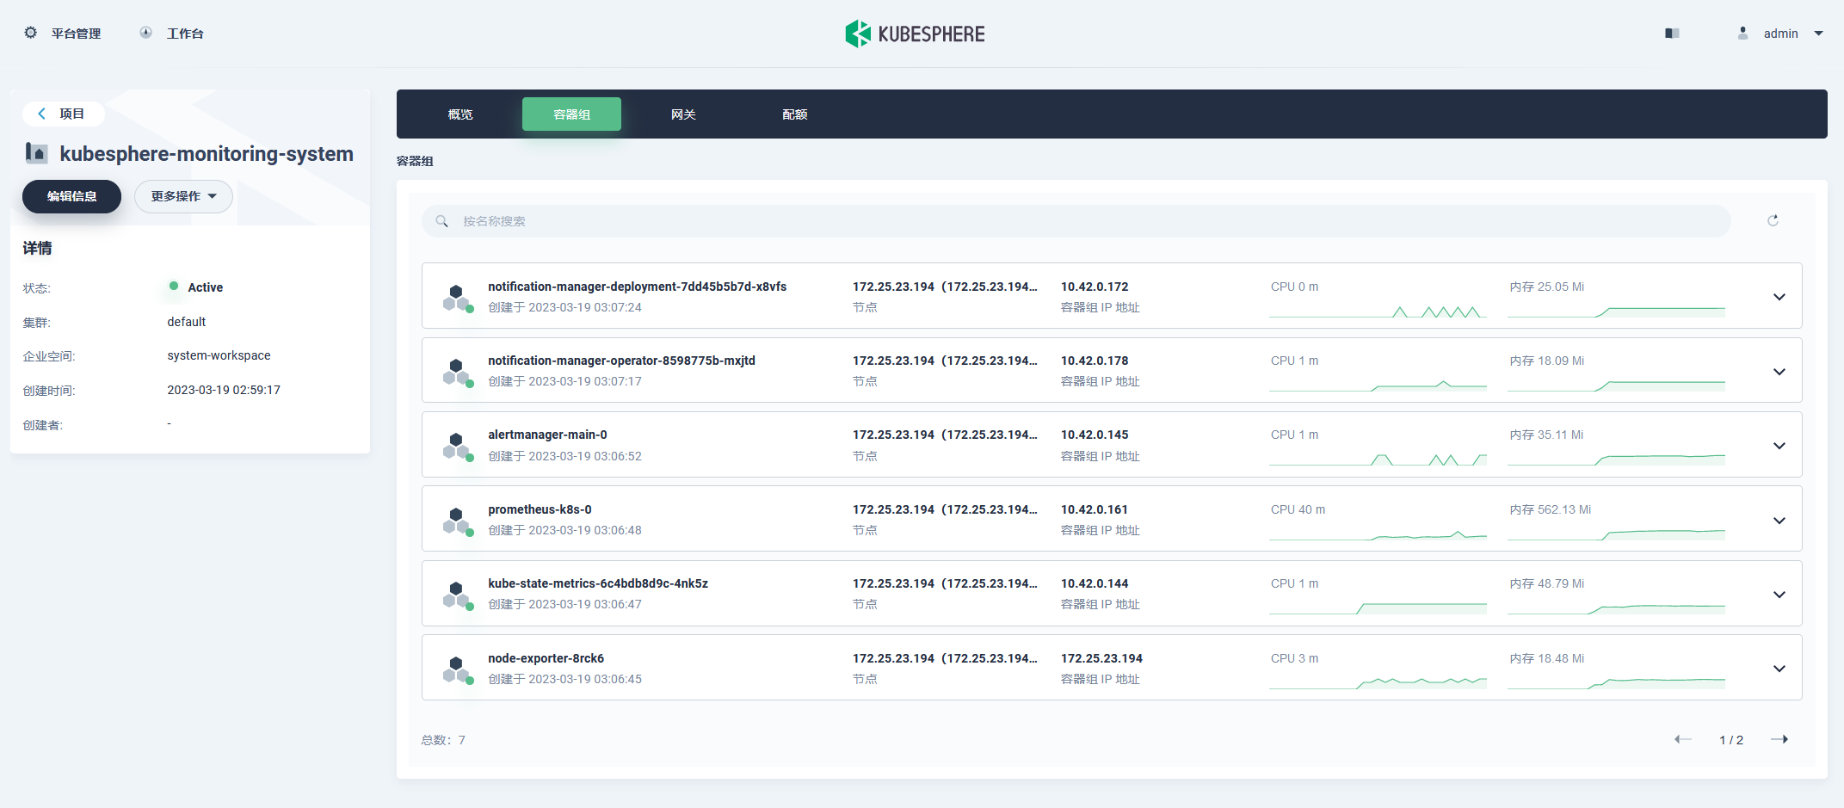Open documentation via the book icon top right
Image resolution: width=1844 pixels, height=808 pixels.
click(x=1672, y=33)
